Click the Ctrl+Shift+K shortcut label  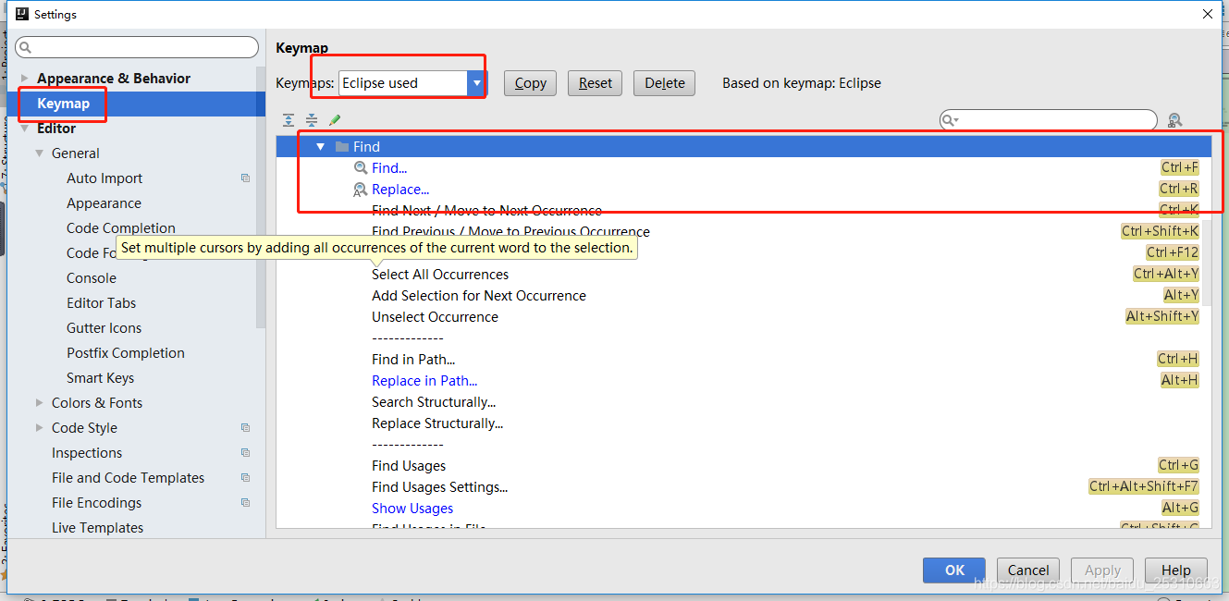click(x=1160, y=231)
